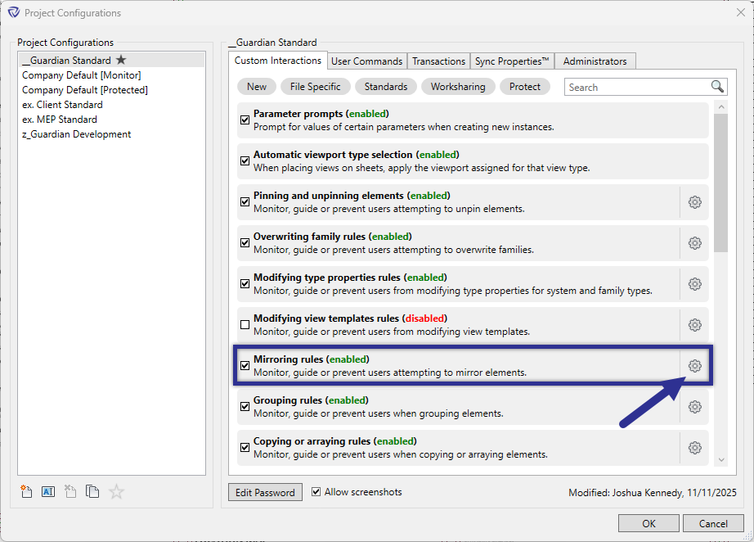754x542 pixels.
Task: Show only Protect rules
Action: pos(524,86)
